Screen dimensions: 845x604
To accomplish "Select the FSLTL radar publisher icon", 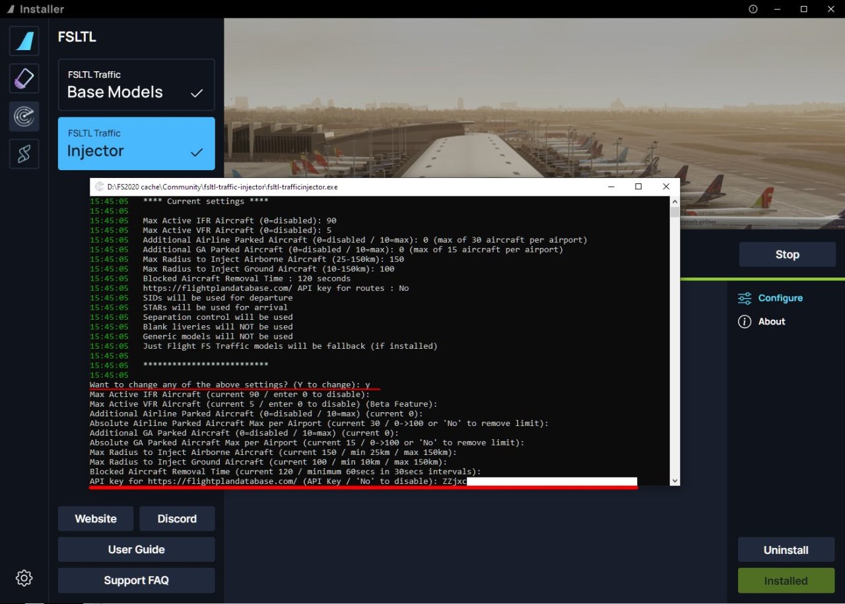I will point(24,117).
